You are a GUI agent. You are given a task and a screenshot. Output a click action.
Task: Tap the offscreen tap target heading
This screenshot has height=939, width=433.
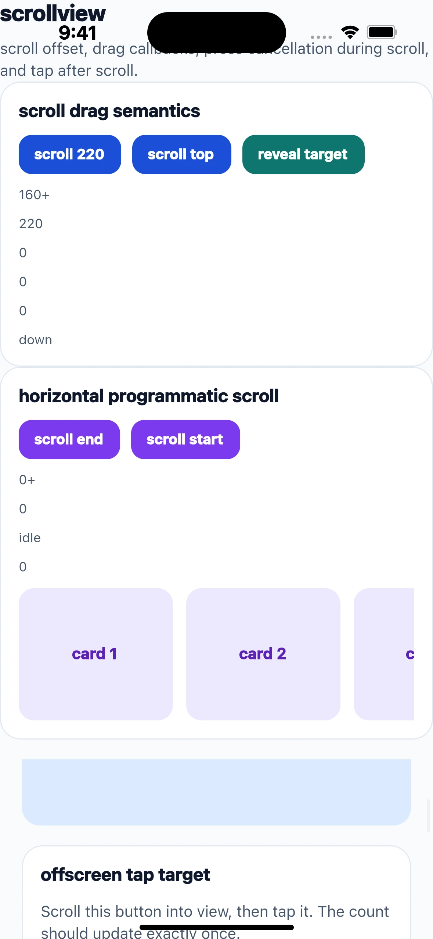125,875
